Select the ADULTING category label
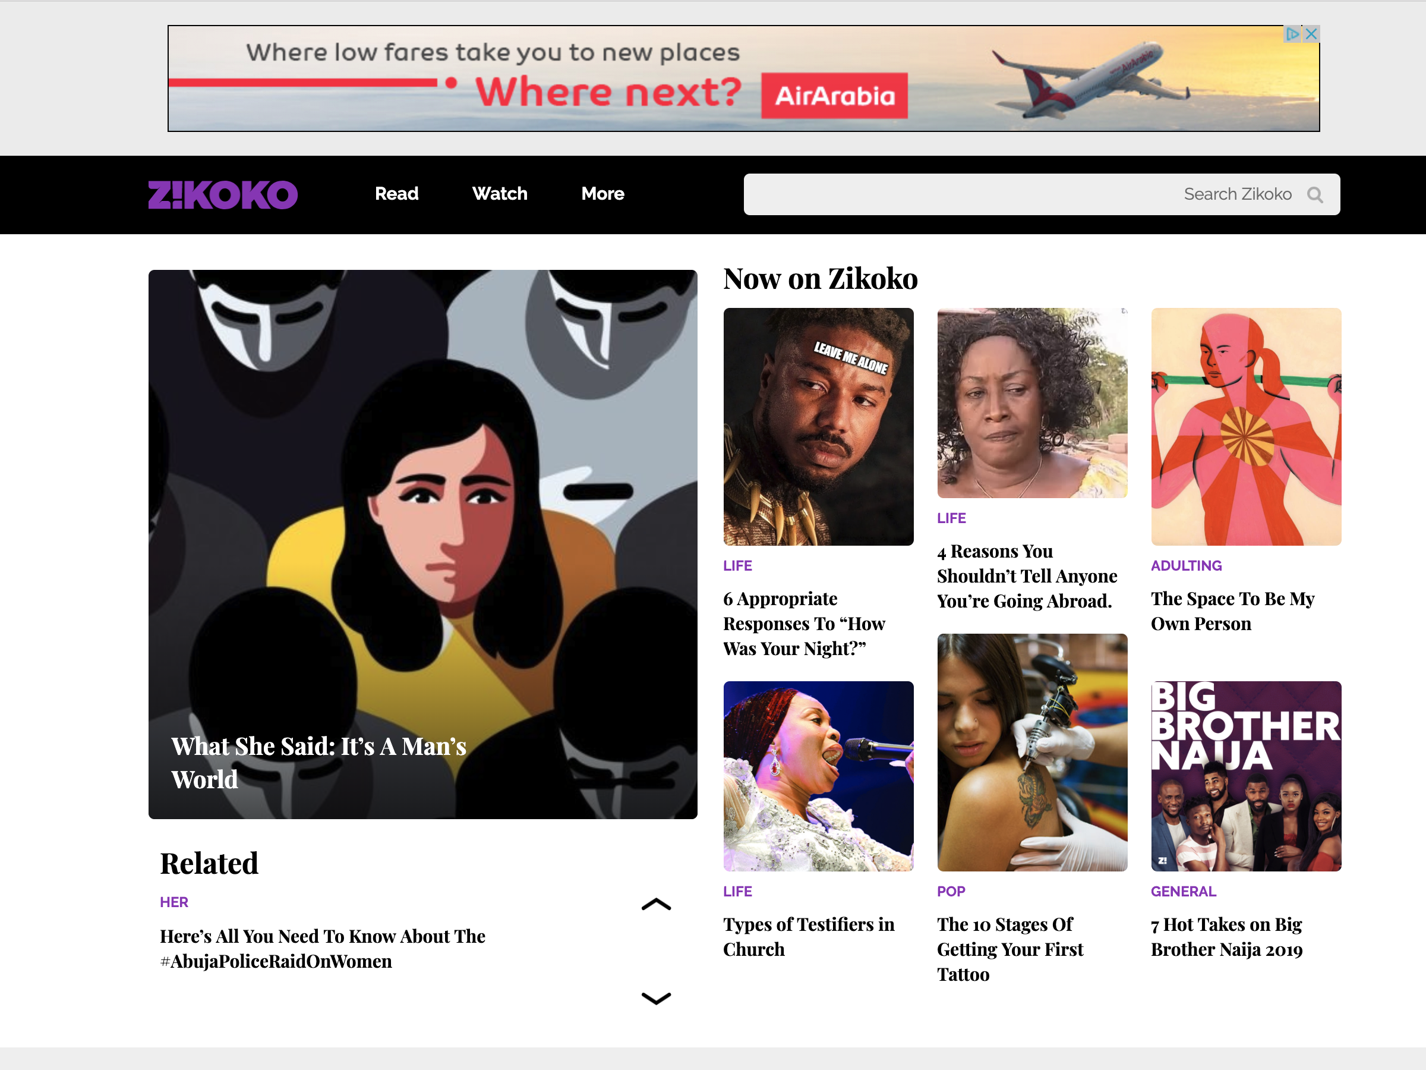 1186,566
